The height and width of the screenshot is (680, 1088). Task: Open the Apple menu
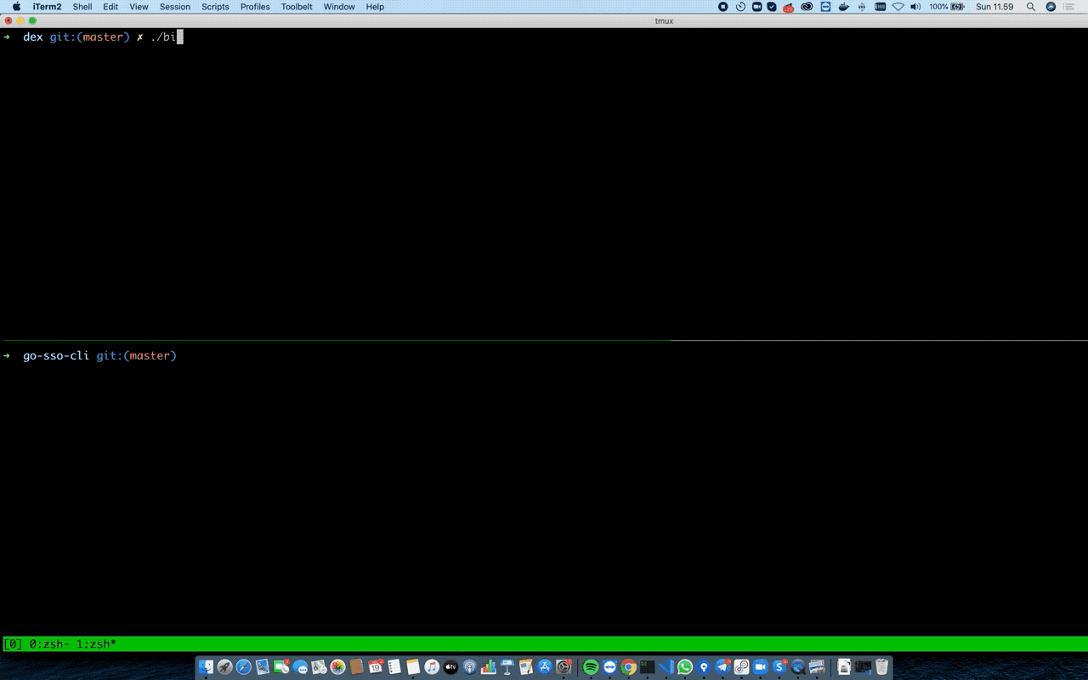pos(16,7)
